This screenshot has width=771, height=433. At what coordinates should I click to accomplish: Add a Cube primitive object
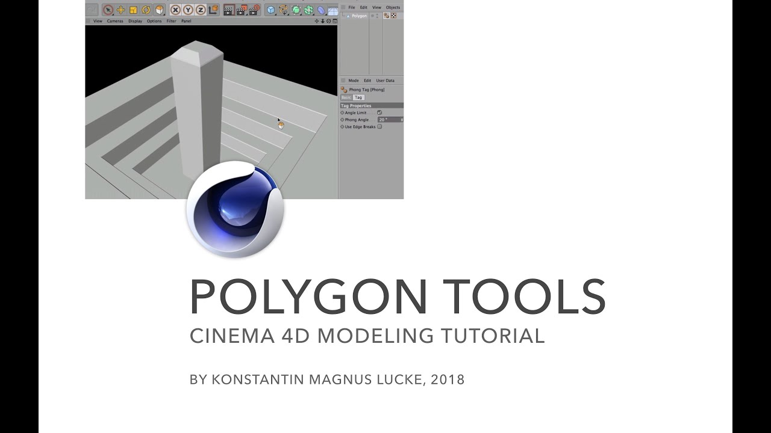tap(271, 10)
